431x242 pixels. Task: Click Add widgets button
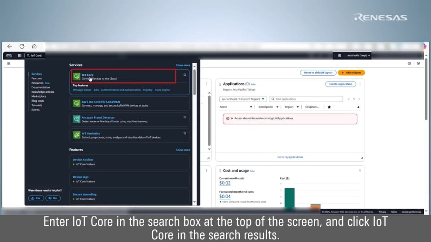click(351, 73)
